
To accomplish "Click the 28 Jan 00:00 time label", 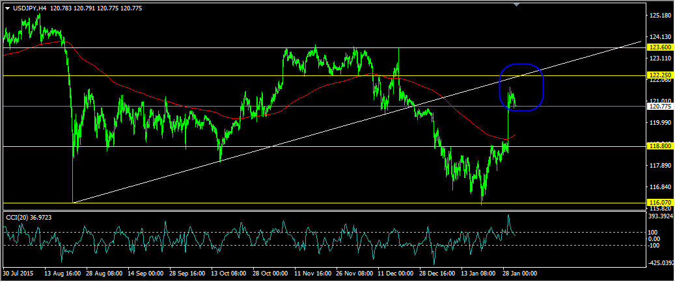I will pos(520,274).
